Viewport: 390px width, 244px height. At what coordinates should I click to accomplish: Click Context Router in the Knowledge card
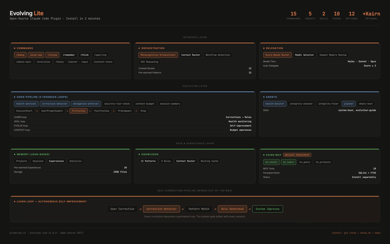click(x=186, y=161)
